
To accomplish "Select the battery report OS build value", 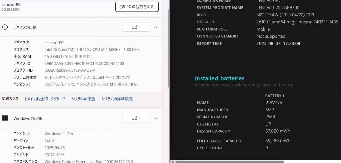I will click(x=297, y=22).
